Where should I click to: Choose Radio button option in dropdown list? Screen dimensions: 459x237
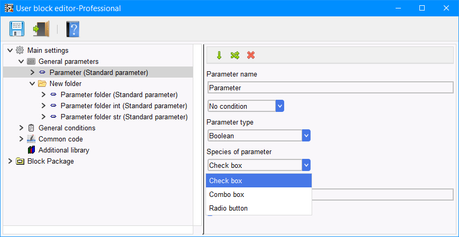coord(259,208)
